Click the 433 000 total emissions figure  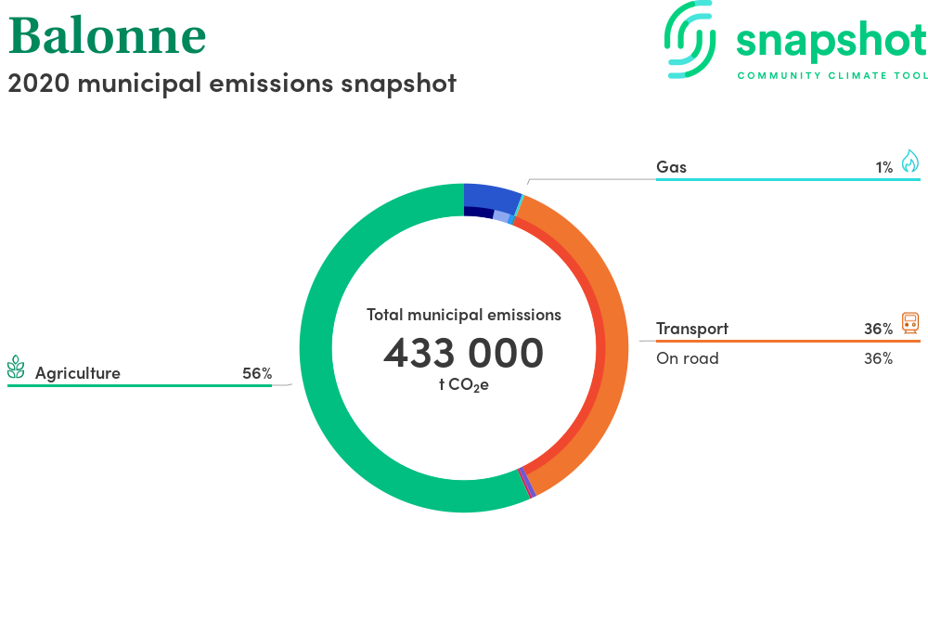tap(464, 353)
